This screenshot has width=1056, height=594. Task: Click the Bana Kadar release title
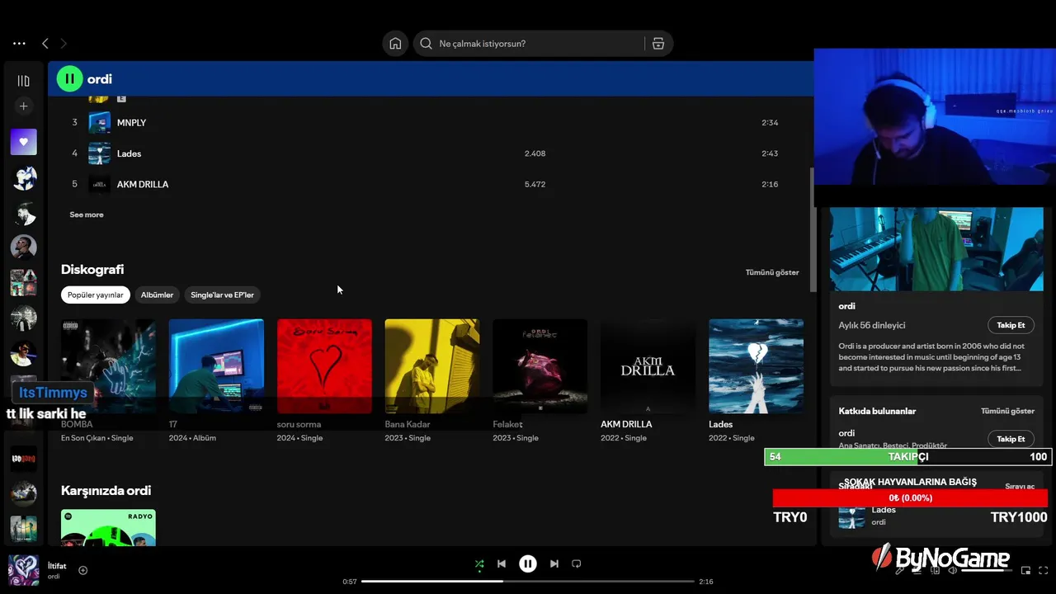[x=408, y=424]
